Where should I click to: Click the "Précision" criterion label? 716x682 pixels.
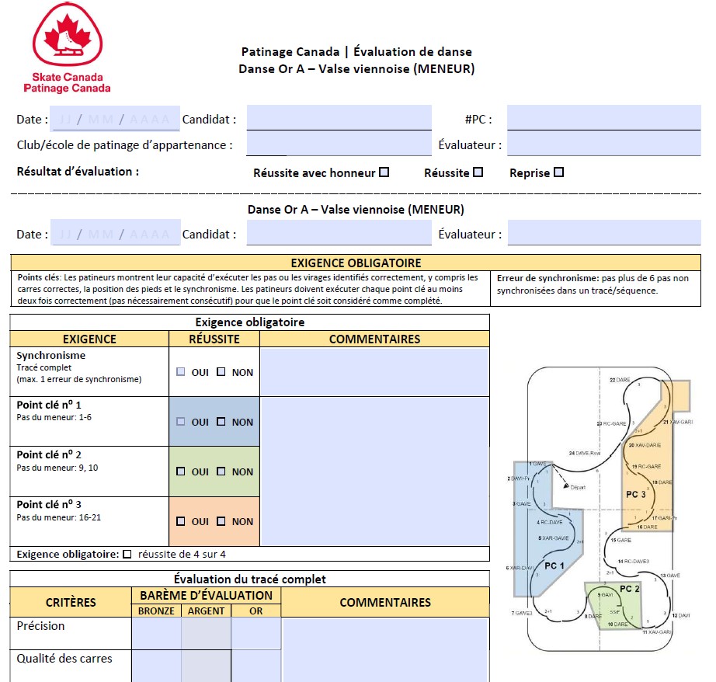click(x=40, y=626)
